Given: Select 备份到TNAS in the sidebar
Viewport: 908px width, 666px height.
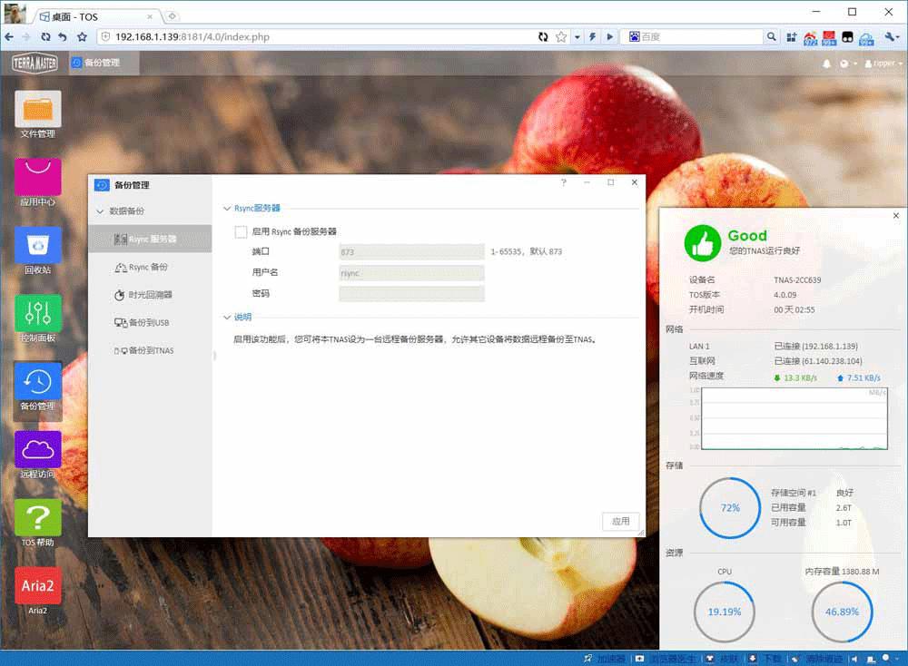Looking at the screenshot, I should pyautogui.click(x=149, y=350).
